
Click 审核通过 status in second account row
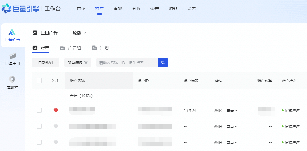[x=291, y=126]
